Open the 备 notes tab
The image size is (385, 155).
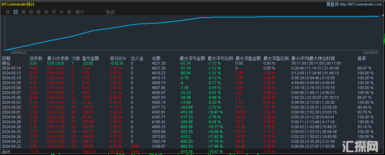click(x=69, y=12)
